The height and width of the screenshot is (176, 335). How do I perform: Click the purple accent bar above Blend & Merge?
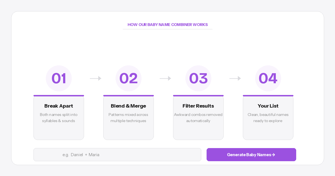point(128,96)
